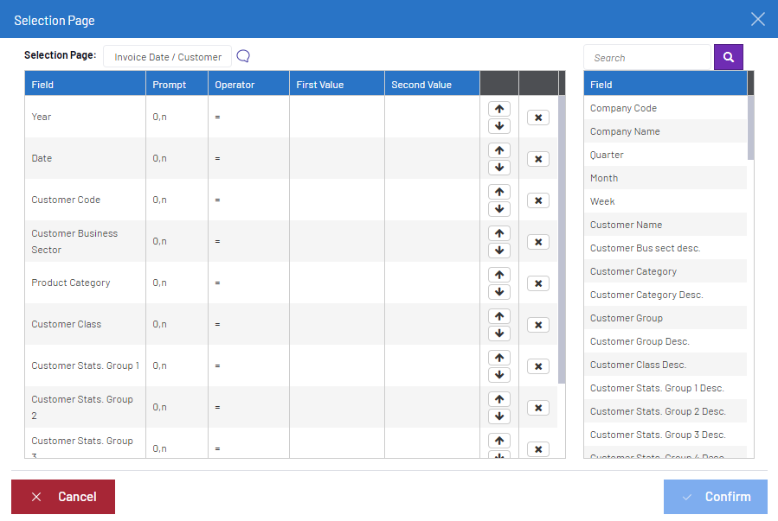Move the Year row down
This screenshot has width=778, height=521.
499,126
